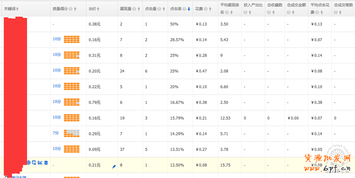Tick the checkbox in the bottom-left row

(x=6, y=176)
